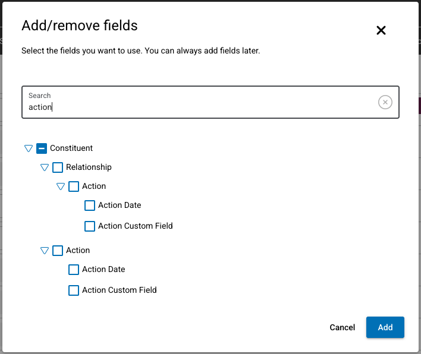This screenshot has width=421, height=354.
Task: Collapse the top-level Action node under Constituent
Action: pyautogui.click(x=44, y=251)
